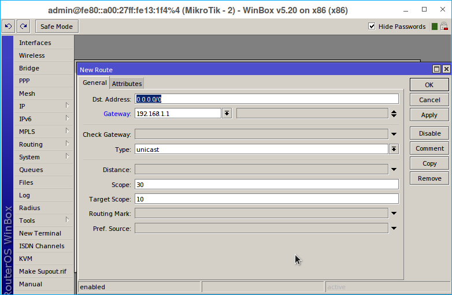Click the Dst. Address input field
452x295 pixels.
[266, 99]
